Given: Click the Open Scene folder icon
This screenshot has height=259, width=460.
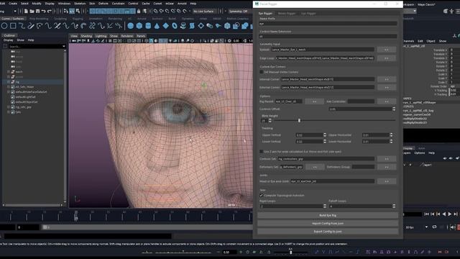Looking at the screenshot, I should tap(32, 12).
